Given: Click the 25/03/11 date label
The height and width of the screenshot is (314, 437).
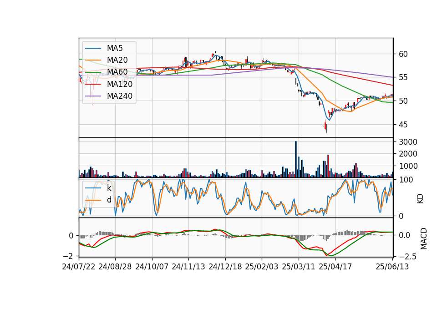Looking at the screenshot, I should click(x=299, y=267).
